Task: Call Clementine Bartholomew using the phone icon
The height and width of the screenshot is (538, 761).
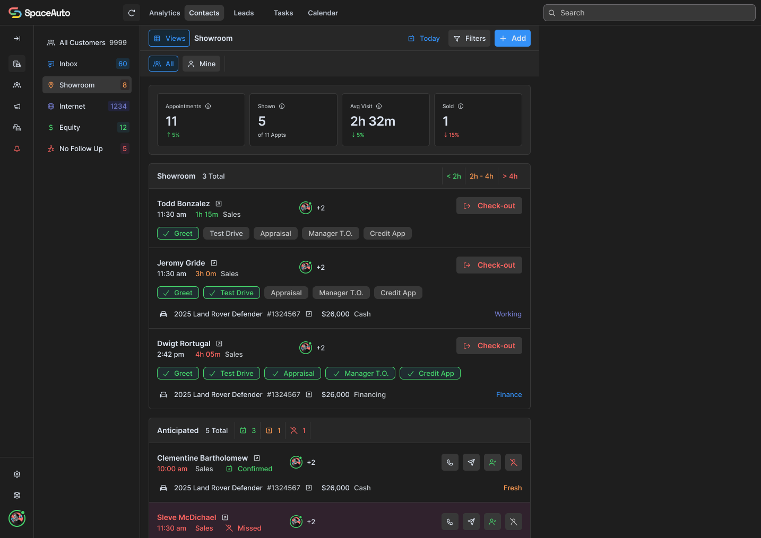Action: (x=450, y=462)
